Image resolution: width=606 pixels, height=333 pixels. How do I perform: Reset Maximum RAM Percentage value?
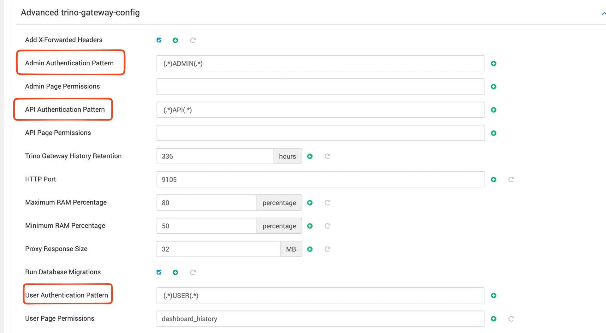pyautogui.click(x=327, y=203)
